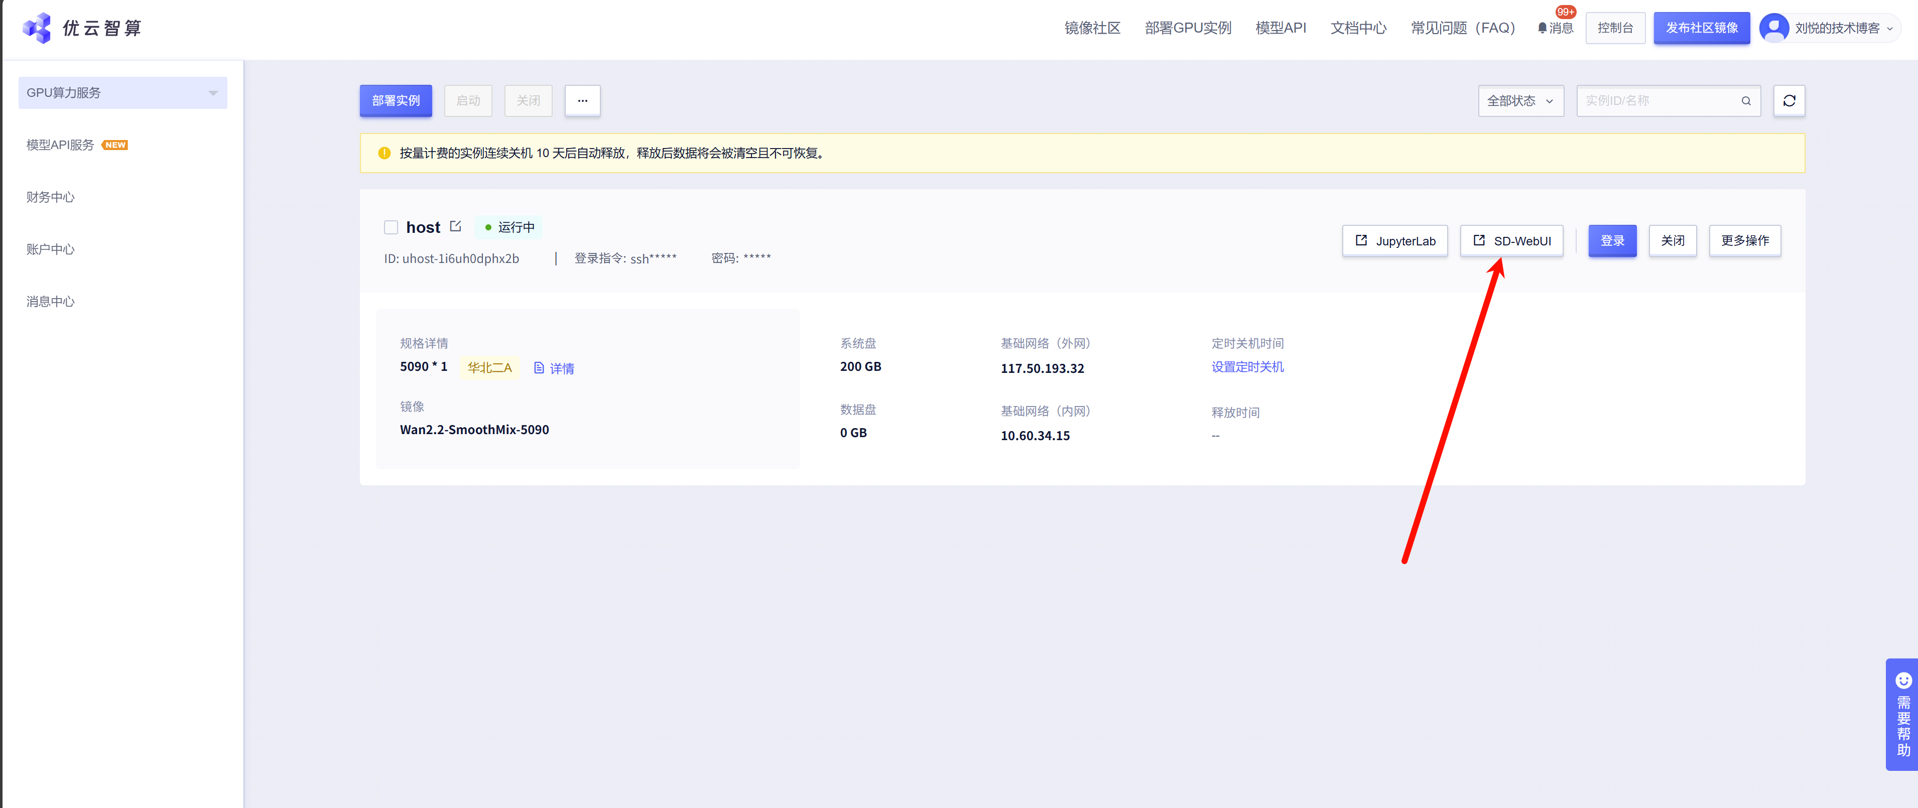Click the user avatar icon
The width and height of the screenshot is (1918, 808).
(1773, 28)
